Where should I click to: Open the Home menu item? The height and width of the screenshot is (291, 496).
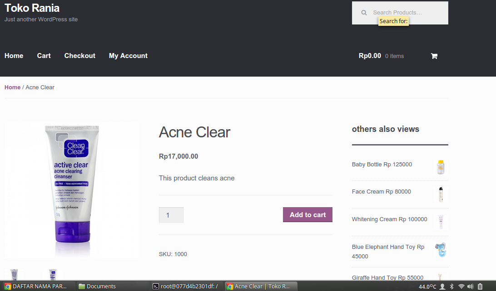14,56
